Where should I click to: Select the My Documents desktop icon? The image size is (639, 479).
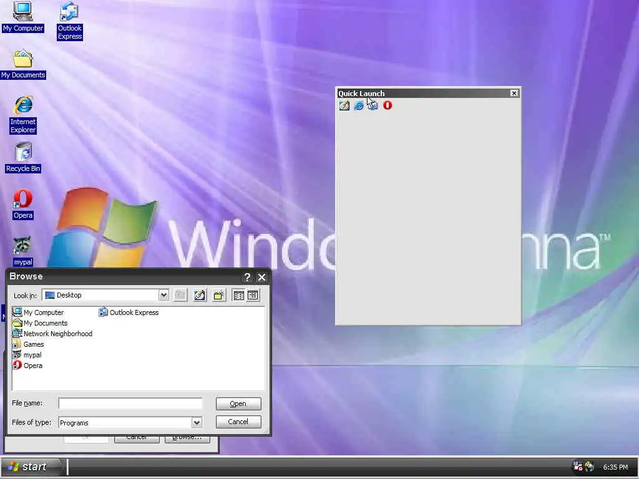(x=23, y=64)
